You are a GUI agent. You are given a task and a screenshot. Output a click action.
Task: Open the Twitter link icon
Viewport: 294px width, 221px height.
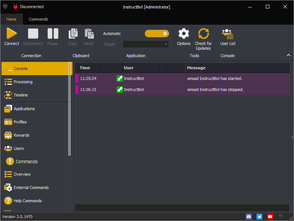(259, 217)
